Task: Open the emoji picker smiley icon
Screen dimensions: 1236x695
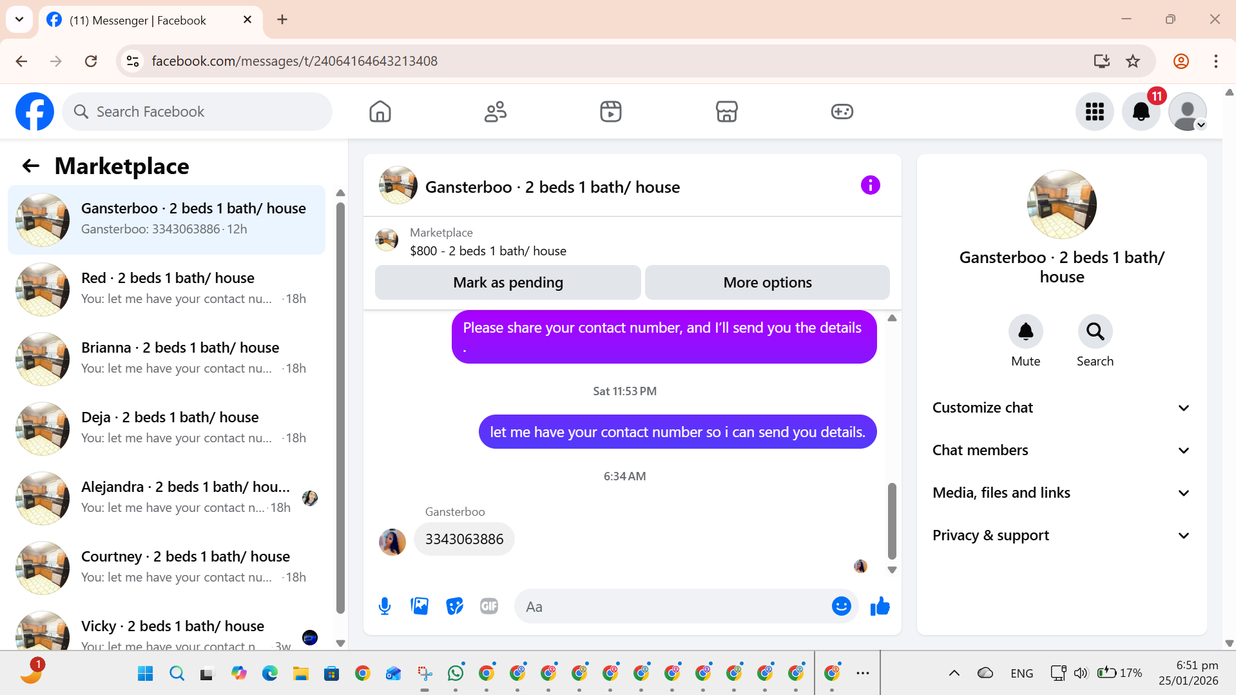Action: 842,606
